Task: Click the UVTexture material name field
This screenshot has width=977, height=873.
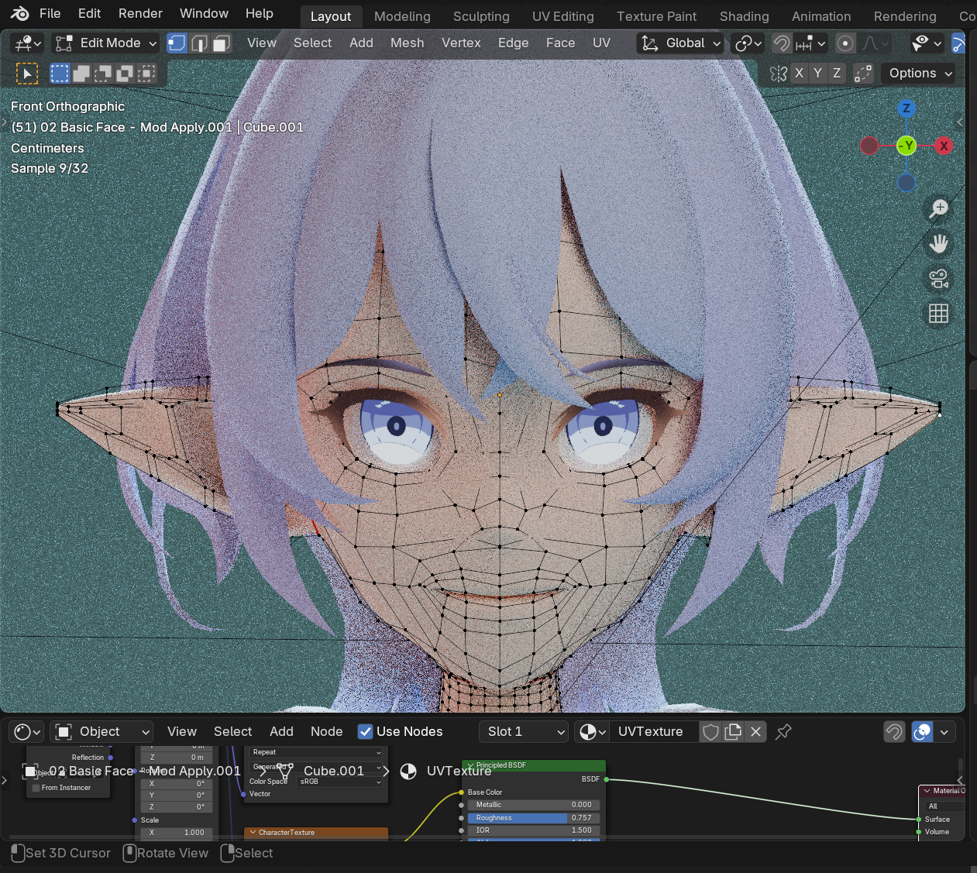Action: click(655, 732)
